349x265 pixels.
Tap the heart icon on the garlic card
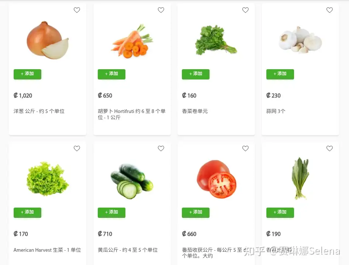coord(329,10)
